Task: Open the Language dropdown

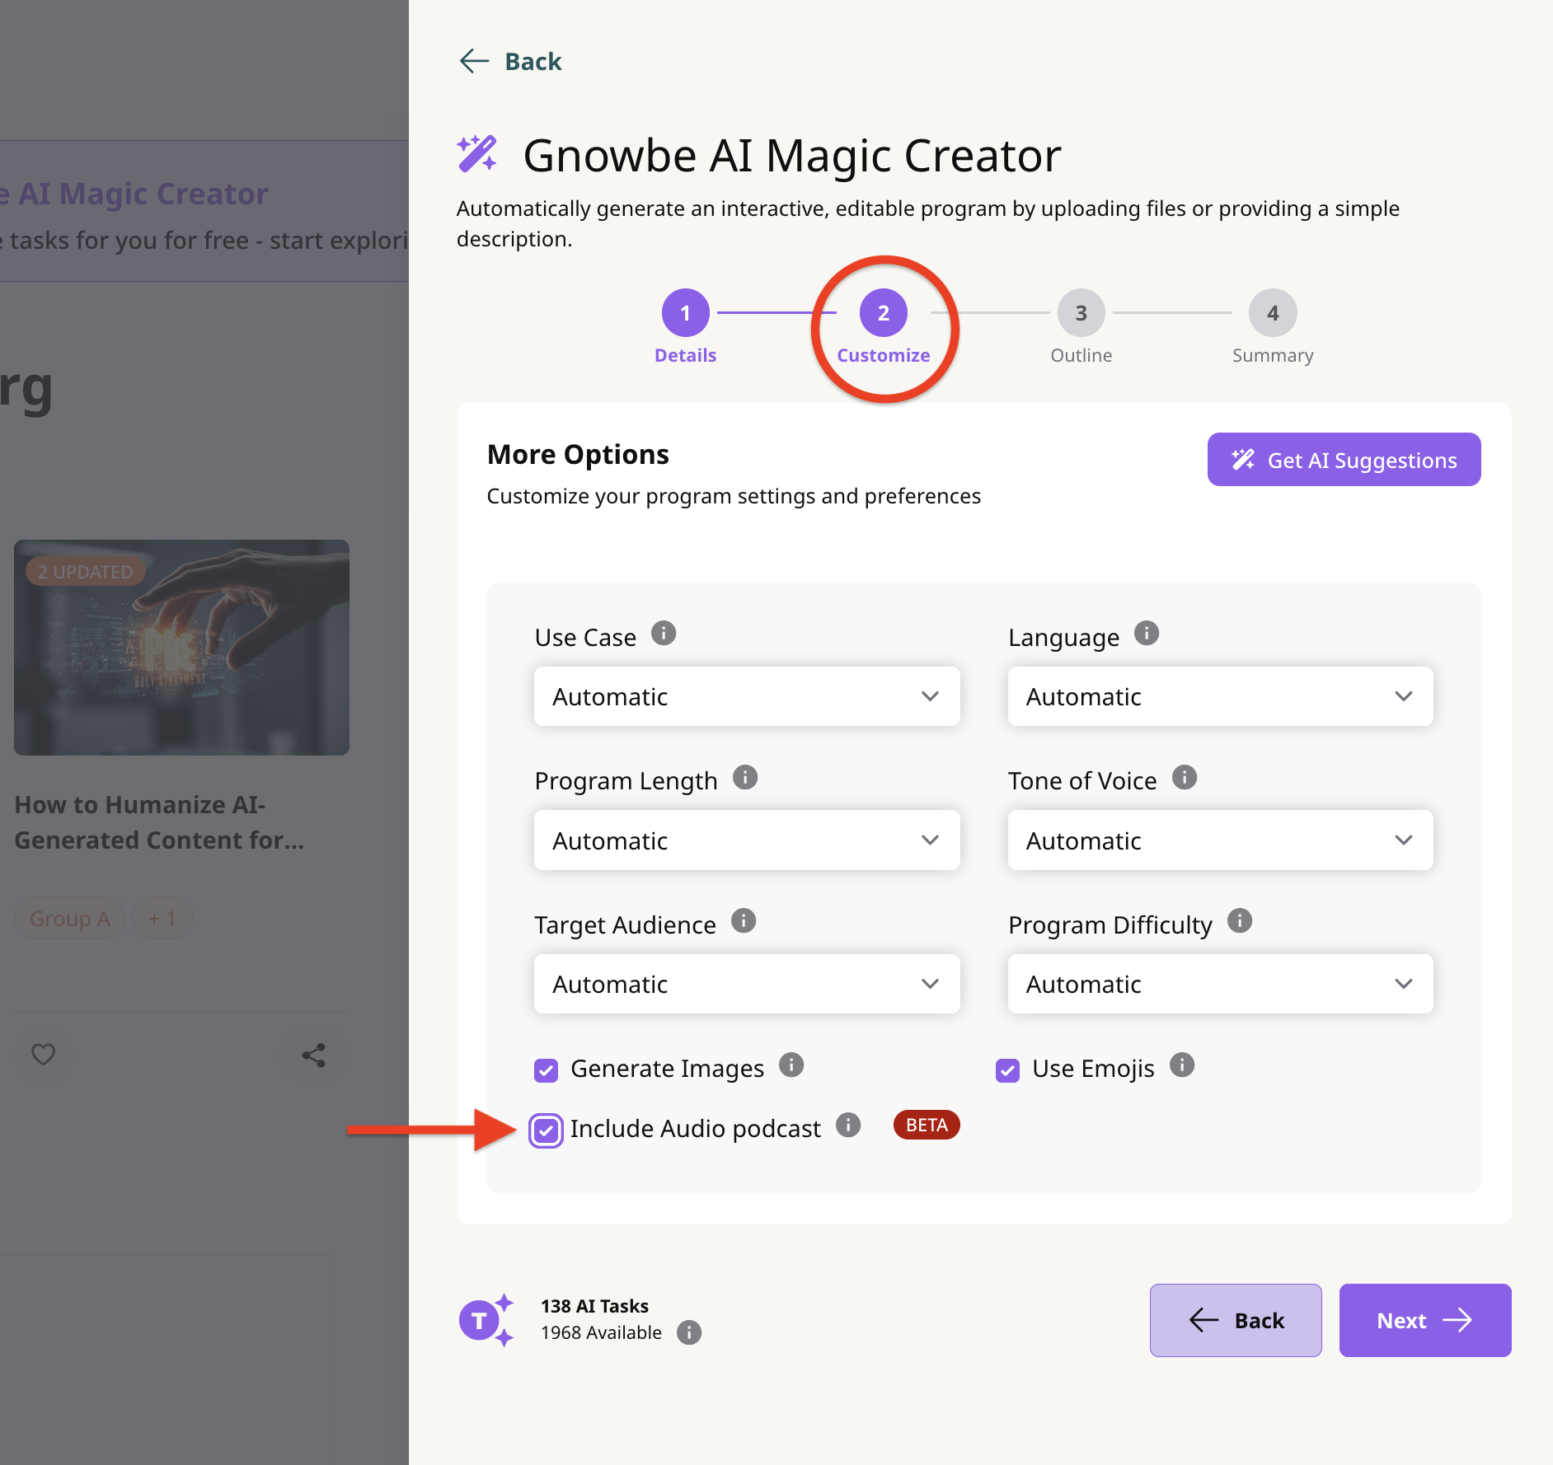Action: (1219, 696)
